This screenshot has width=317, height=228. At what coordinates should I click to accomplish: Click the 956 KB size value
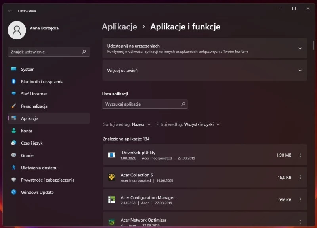point(285,200)
